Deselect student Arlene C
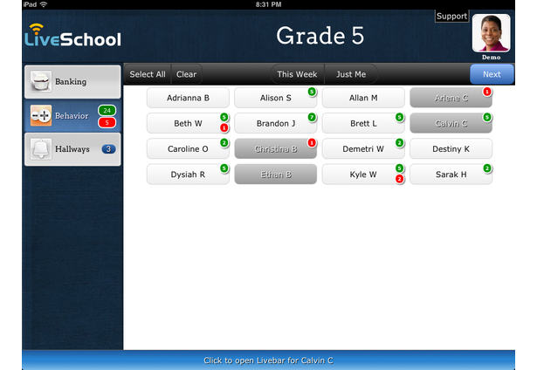The image size is (537, 370). click(451, 98)
